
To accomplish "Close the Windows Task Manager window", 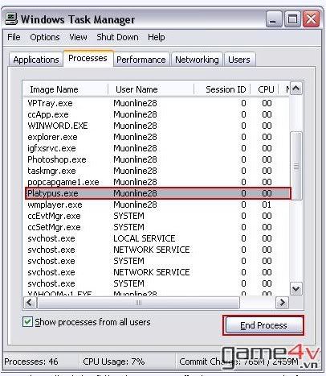I will pos(311,19).
